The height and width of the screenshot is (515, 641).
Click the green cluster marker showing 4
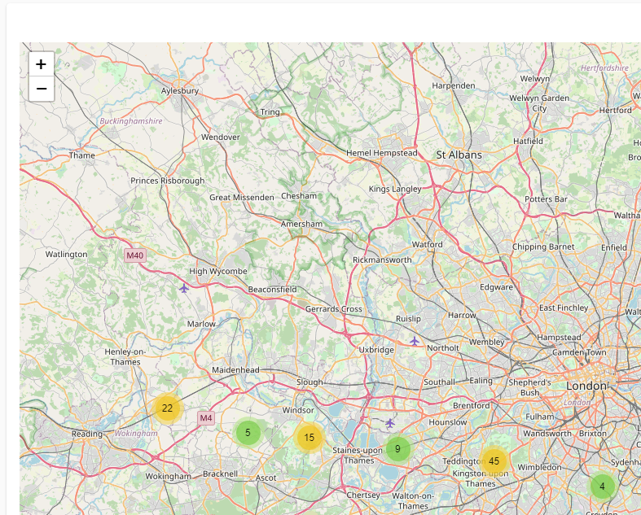pyautogui.click(x=602, y=487)
